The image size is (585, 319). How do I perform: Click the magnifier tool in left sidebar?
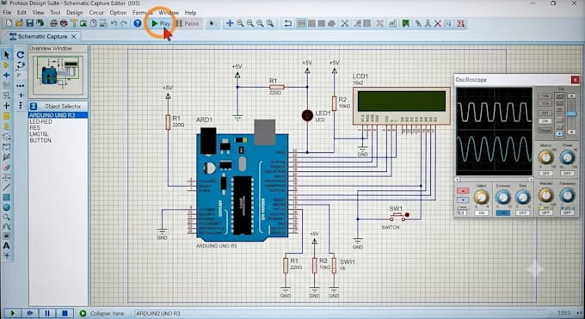pos(6,217)
